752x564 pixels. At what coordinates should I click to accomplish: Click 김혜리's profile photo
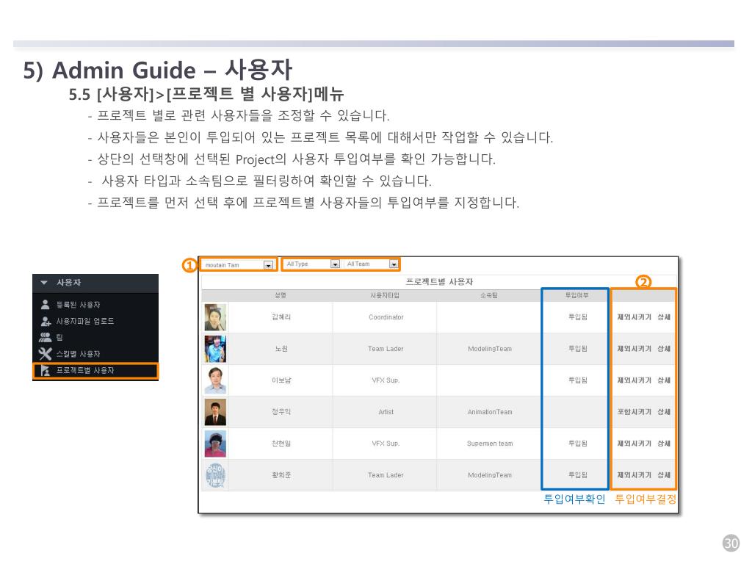[215, 317]
